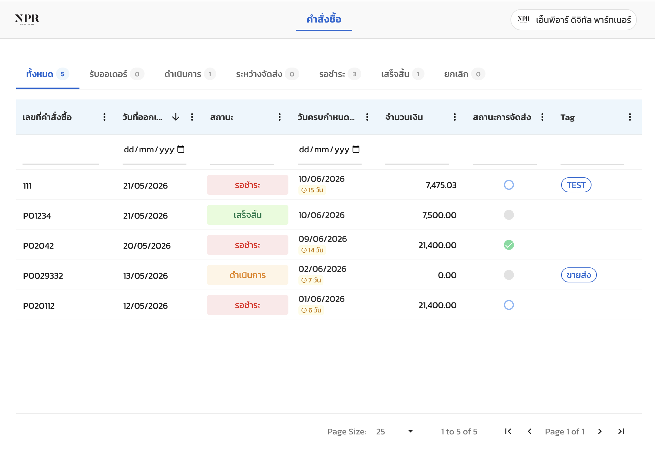Viewport: 655px width, 456px height.
Task: Click the 6 วัน due countdown badge
Action: click(311, 310)
